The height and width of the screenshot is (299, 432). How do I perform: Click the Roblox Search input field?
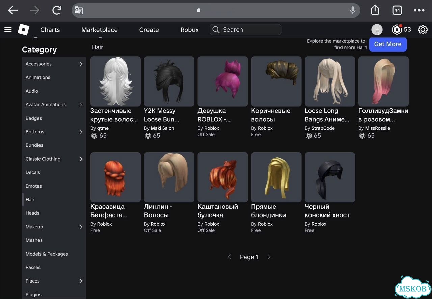pyautogui.click(x=245, y=30)
